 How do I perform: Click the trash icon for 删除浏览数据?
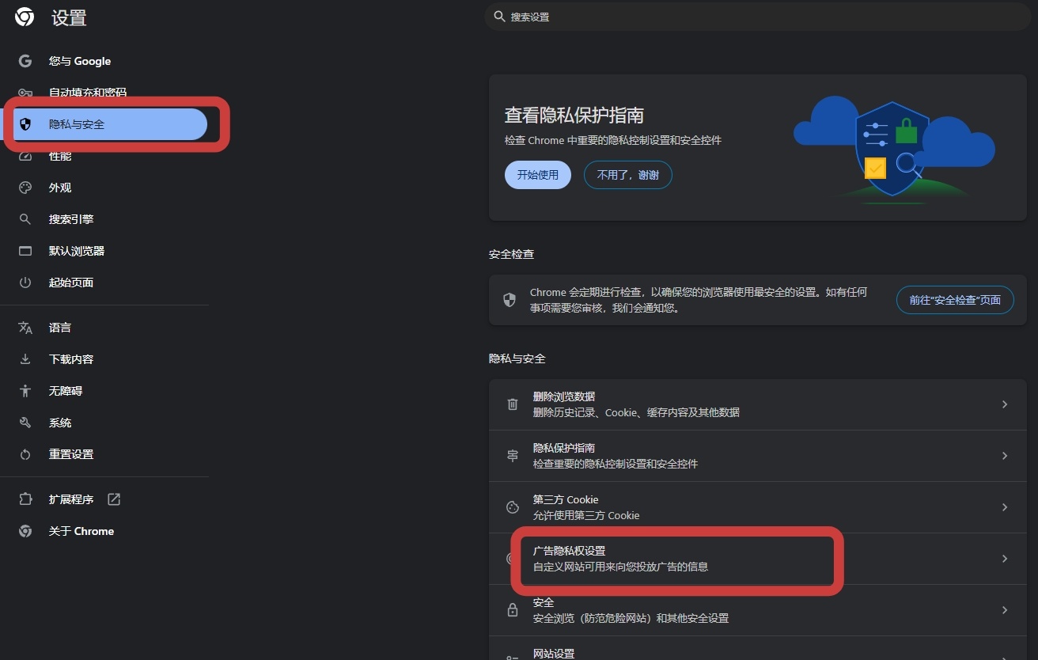coord(512,404)
